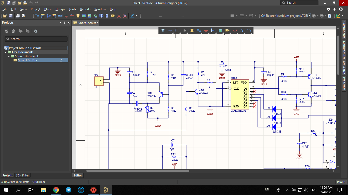
Task: Select the Net Label tool
Action: click(x=60, y=16)
